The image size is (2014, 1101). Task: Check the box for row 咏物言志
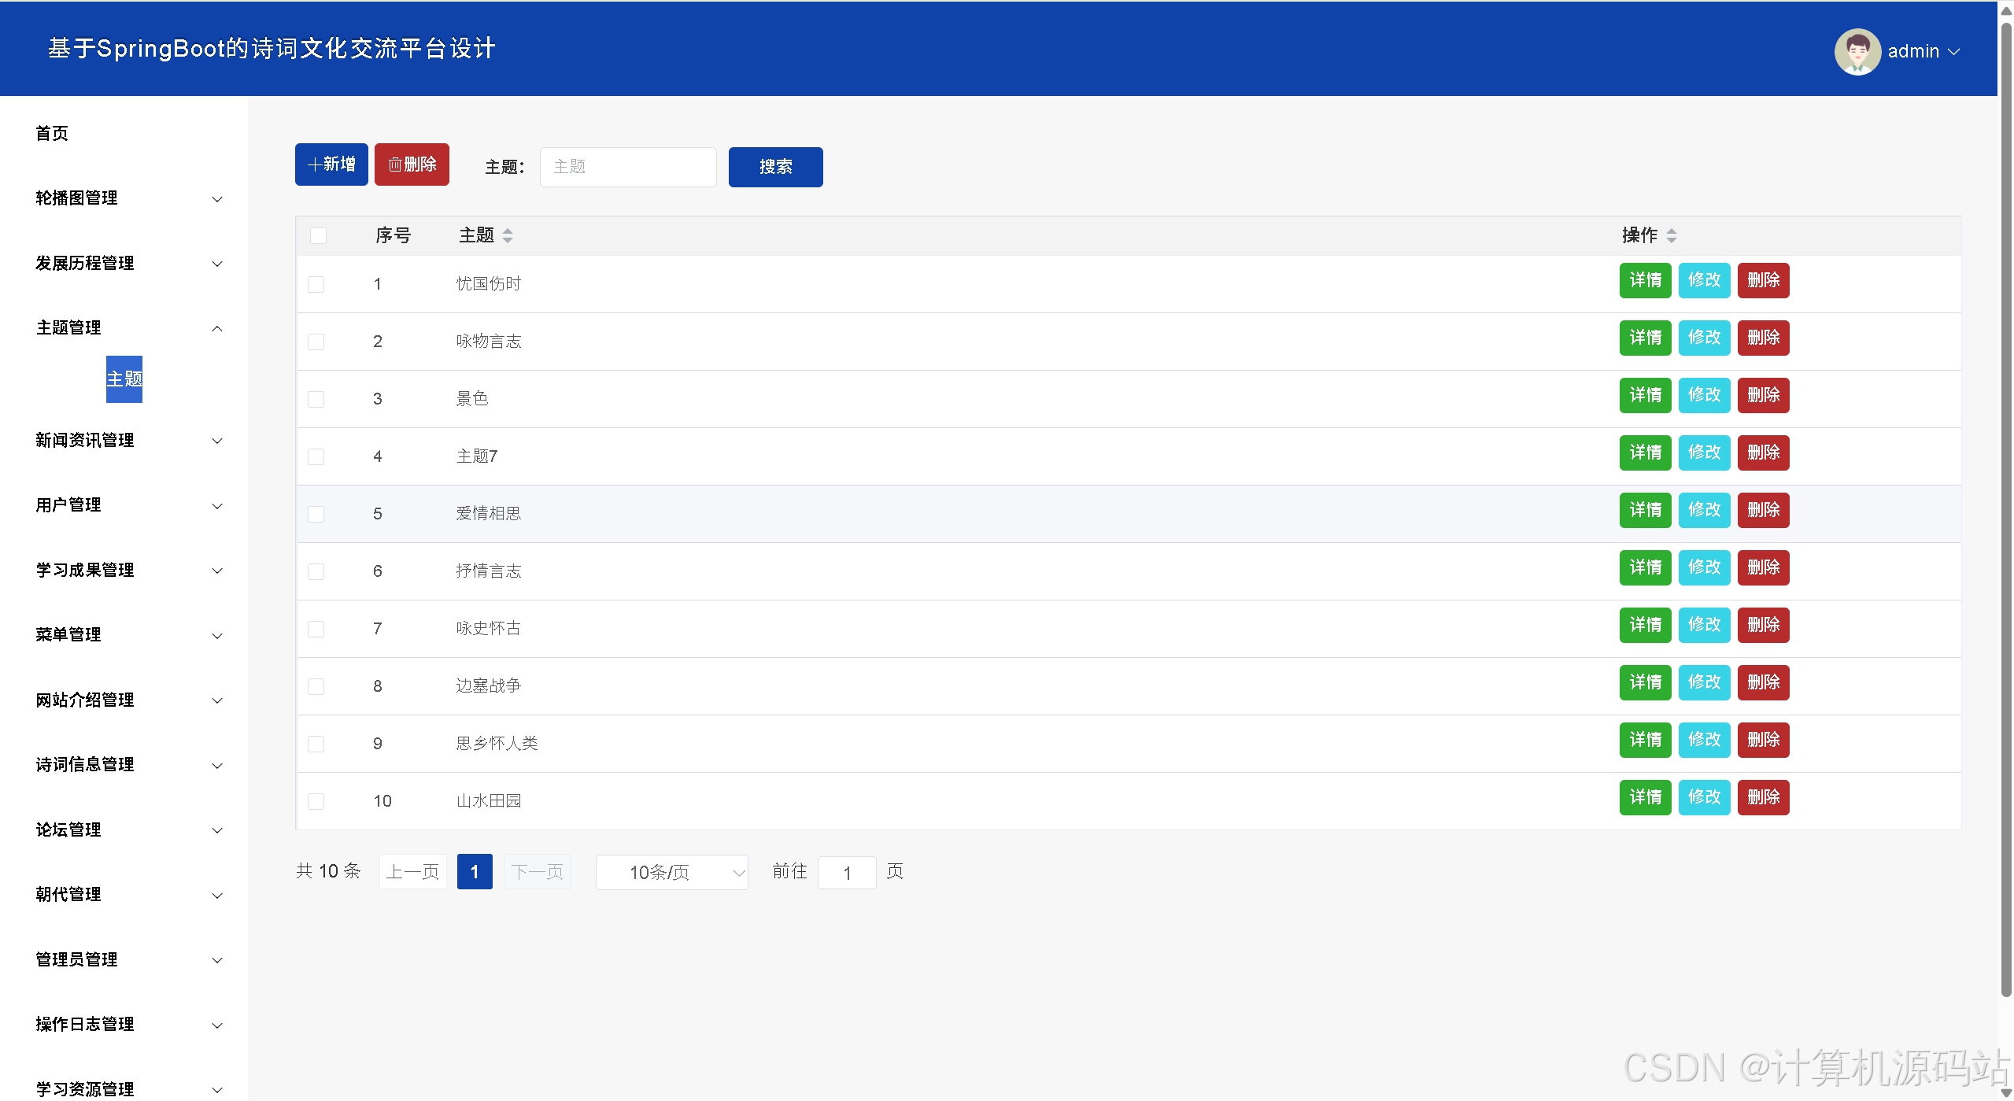[316, 342]
